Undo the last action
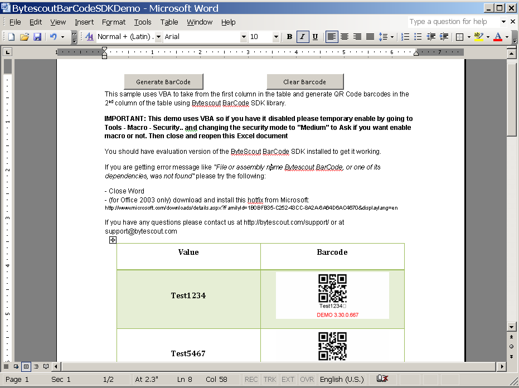519x388 pixels. coord(53,37)
